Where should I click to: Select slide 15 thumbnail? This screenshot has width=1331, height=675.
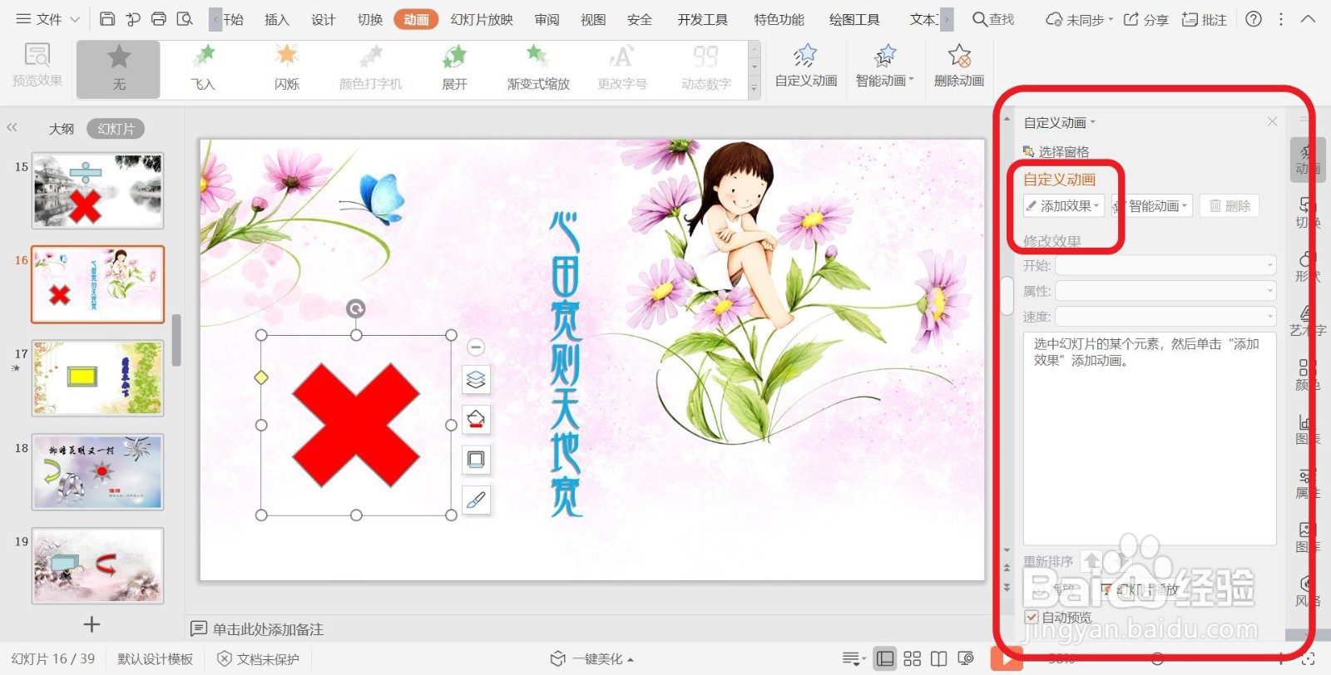pyautogui.click(x=97, y=190)
